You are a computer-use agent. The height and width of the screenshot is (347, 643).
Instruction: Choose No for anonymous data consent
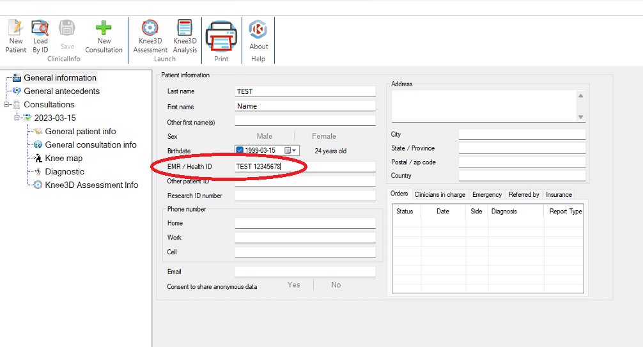(x=336, y=285)
